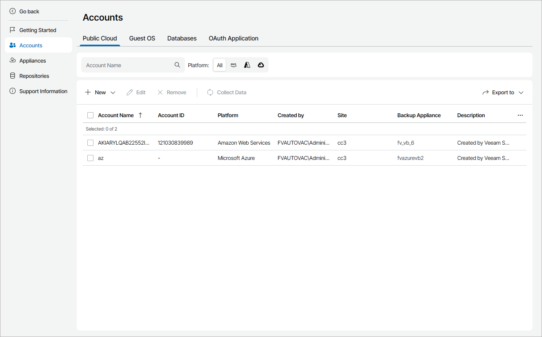542x337 pixels.
Task: Click the search magnifier icon
Action: point(177,65)
